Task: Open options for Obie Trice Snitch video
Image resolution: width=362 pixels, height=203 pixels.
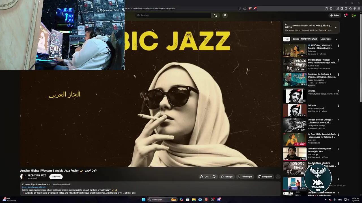Action: [x=338, y=149]
